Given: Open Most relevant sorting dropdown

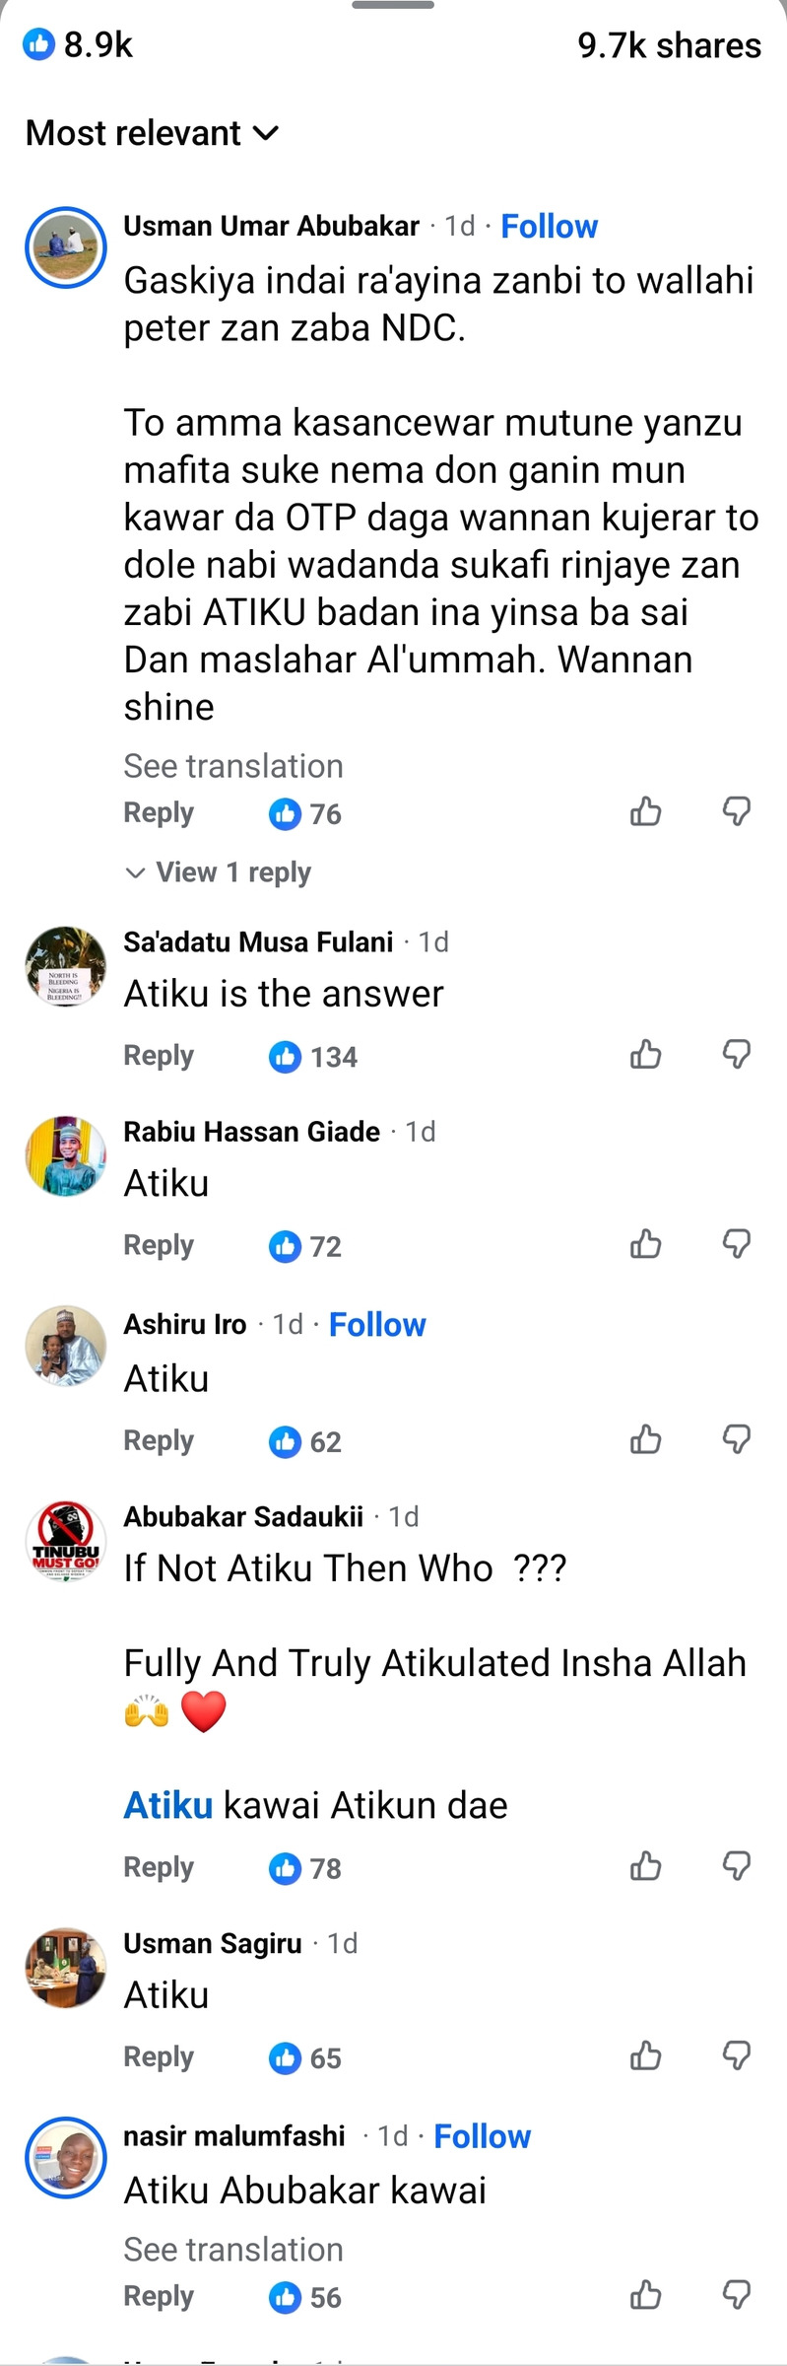Looking at the screenshot, I should pos(153,132).
